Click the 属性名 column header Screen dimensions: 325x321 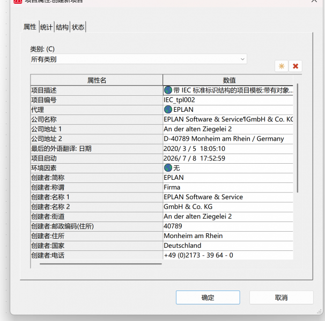coord(97,80)
